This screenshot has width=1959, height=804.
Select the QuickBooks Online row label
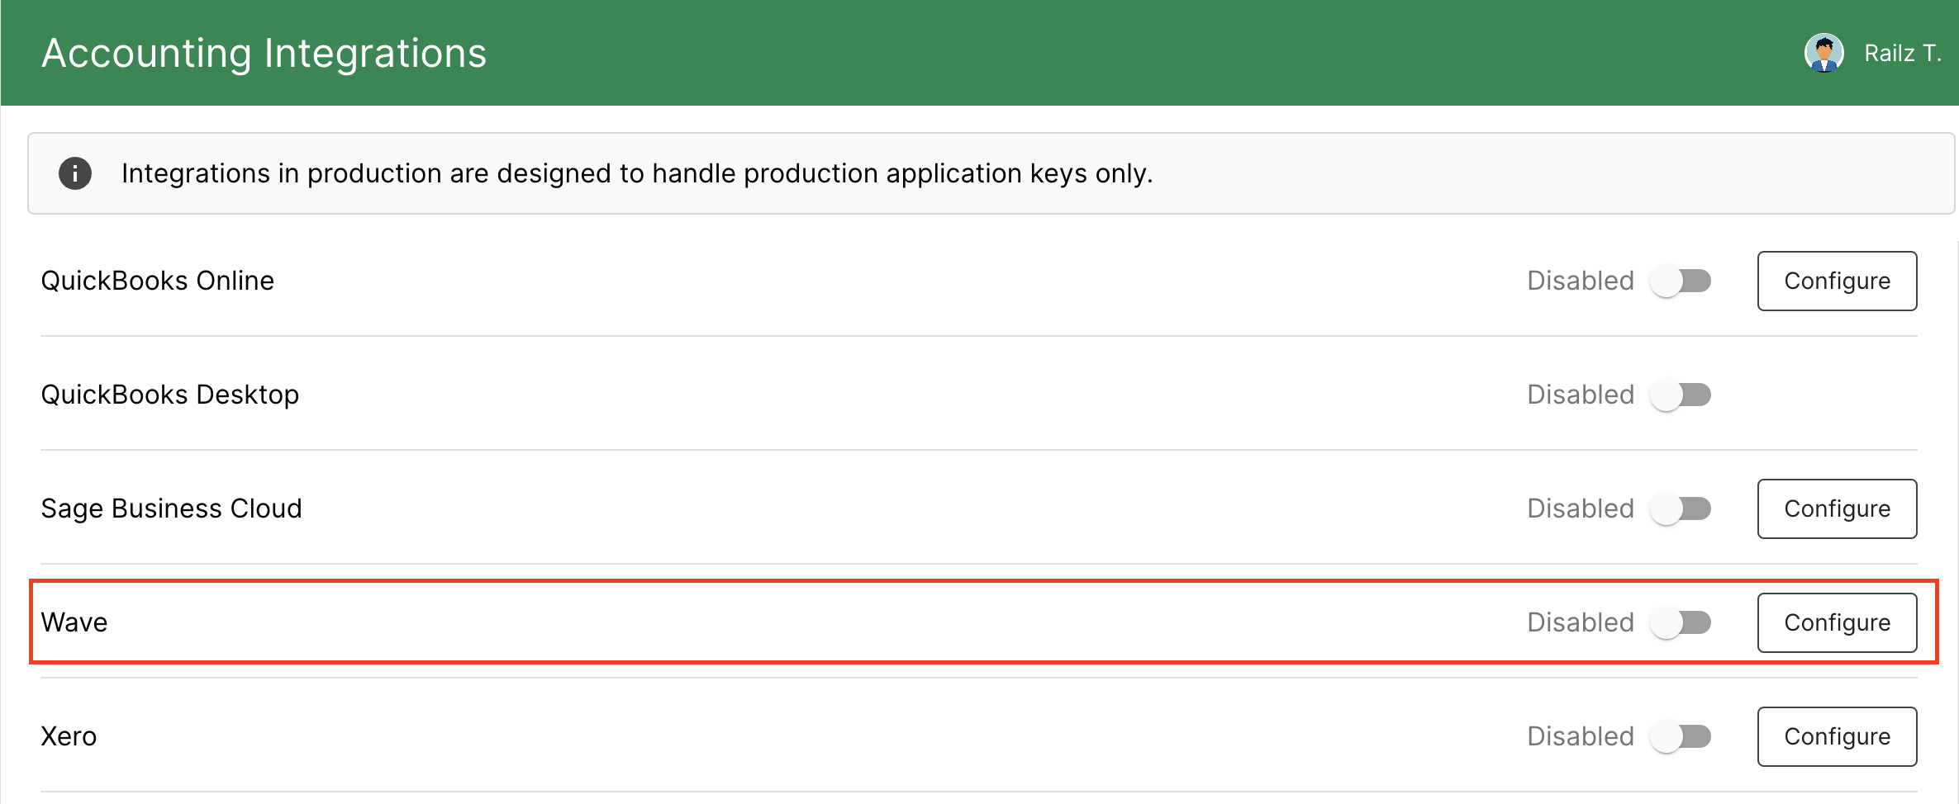click(x=158, y=281)
